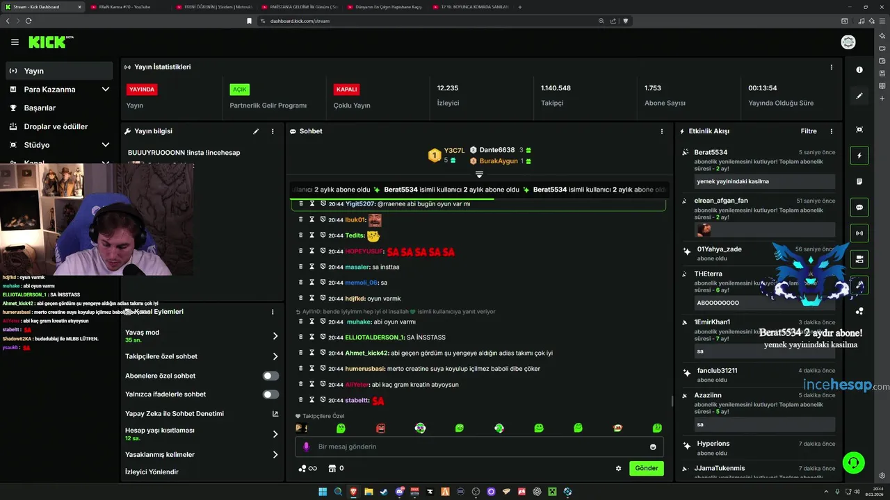Viewport: 890px width, 500px height.
Task: Delete Yigit5207's message with the trash icon
Action: coord(301,203)
